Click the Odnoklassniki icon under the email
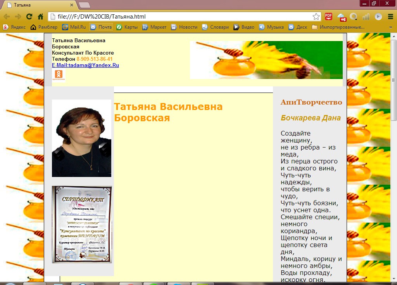 59,76
